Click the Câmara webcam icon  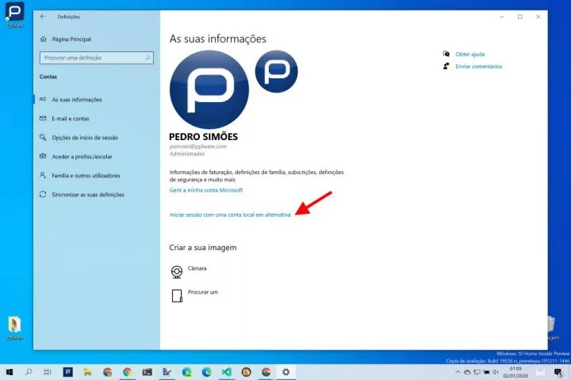pos(177,272)
